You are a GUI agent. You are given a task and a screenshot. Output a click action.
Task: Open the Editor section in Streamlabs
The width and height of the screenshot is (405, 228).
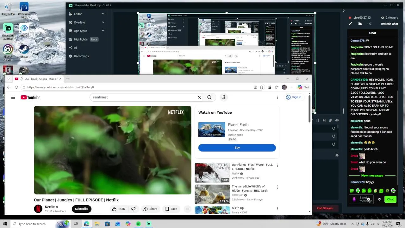click(78, 14)
